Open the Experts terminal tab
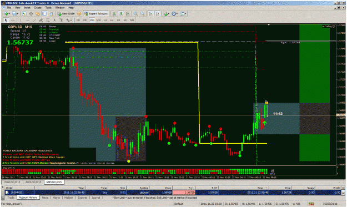This screenshot has height=207, width=347. (x=82, y=198)
